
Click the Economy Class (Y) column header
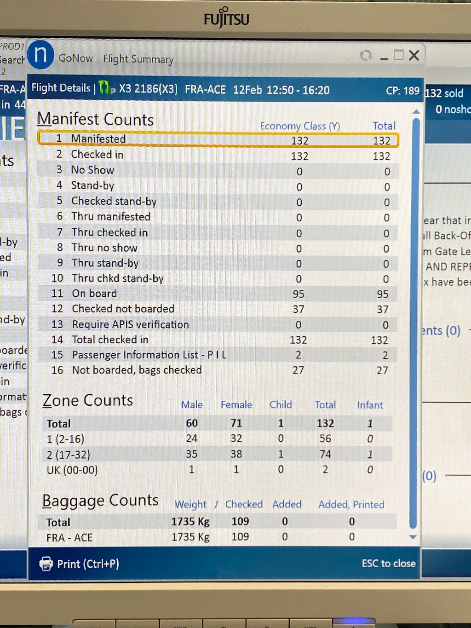(x=299, y=126)
